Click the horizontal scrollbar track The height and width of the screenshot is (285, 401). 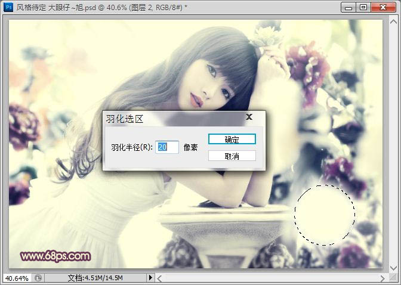269,278
